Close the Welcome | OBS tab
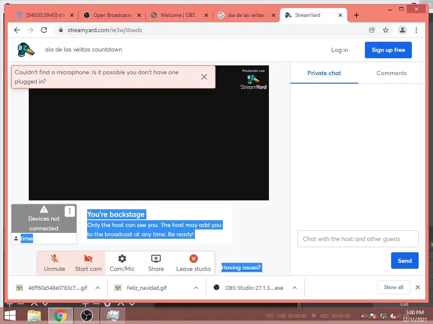The height and width of the screenshot is (324, 433). pyautogui.click(x=206, y=15)
